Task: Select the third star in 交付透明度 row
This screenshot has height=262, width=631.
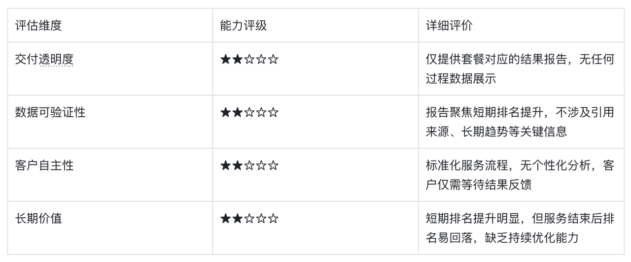Action: [x=249, y=60]
